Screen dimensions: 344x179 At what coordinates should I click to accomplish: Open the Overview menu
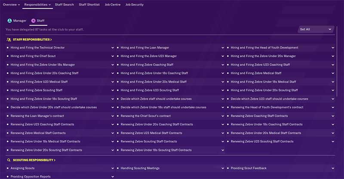[11, 5]
